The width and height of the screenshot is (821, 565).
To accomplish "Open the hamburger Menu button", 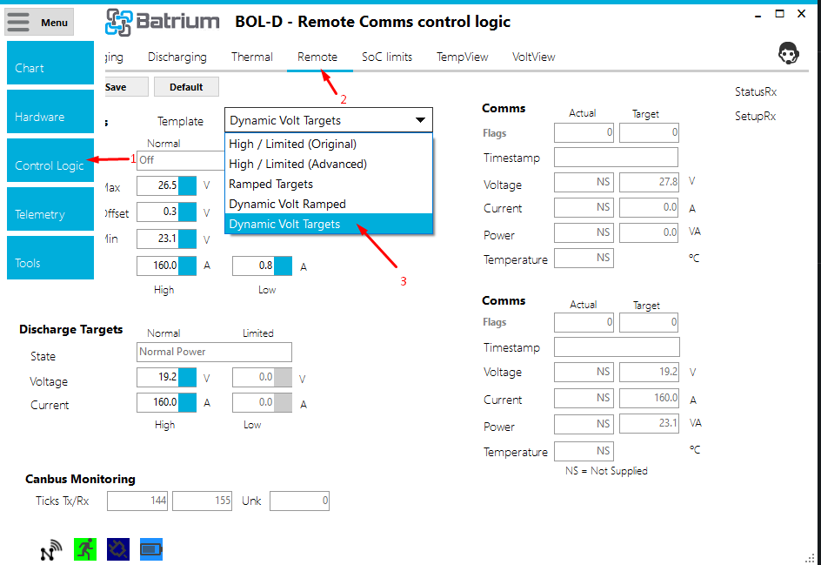I will 38,23.
